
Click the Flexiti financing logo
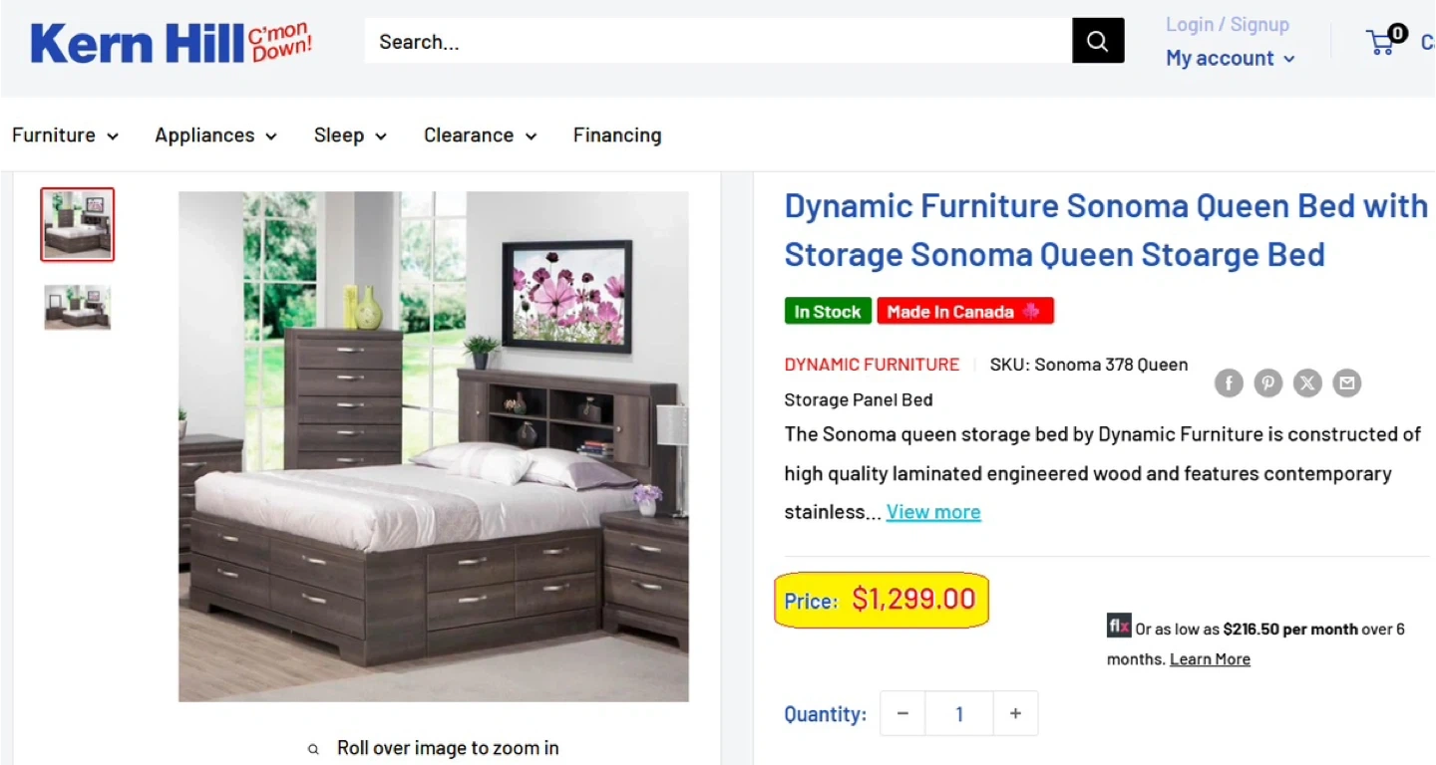click(1119, 627)
